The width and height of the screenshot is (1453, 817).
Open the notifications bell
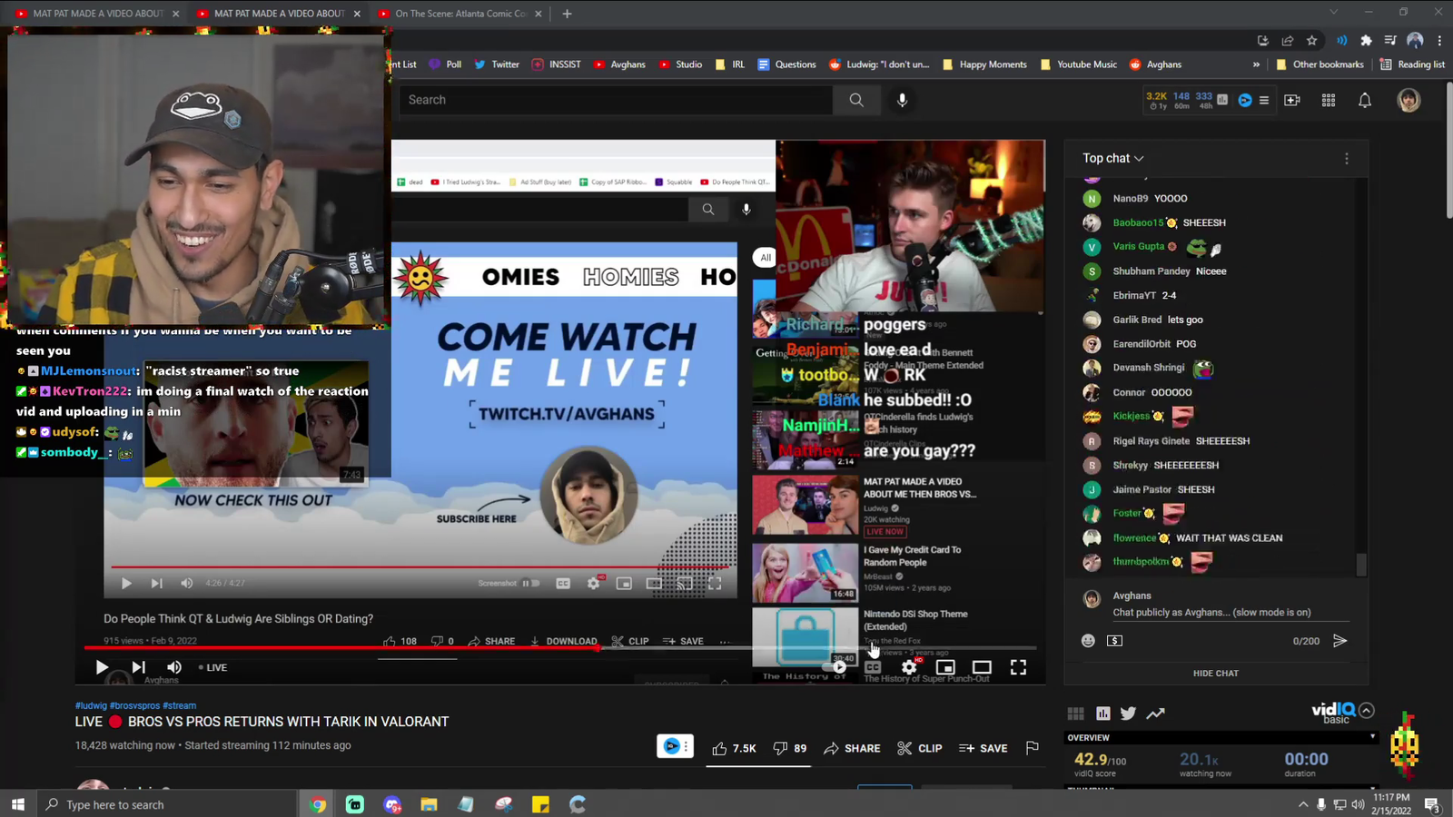[1365, 100]
